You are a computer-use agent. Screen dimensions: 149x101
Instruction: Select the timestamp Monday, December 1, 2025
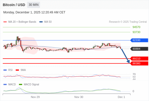point(34,12)
